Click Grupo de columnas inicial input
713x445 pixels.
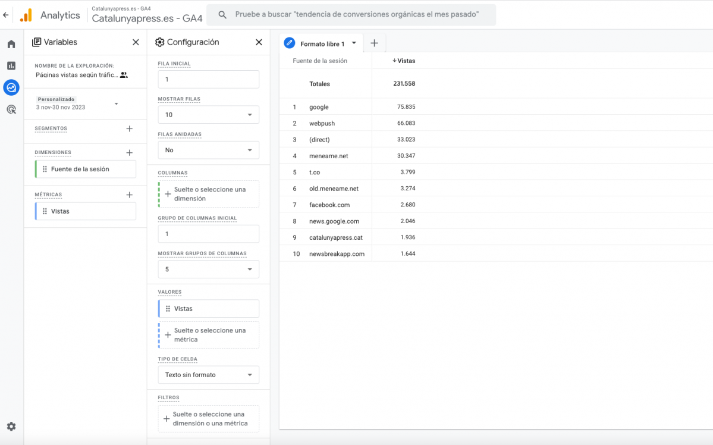coord(208,234)
